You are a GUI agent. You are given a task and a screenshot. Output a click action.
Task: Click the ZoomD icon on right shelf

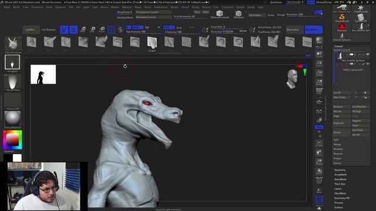click(x=319, y=162)
